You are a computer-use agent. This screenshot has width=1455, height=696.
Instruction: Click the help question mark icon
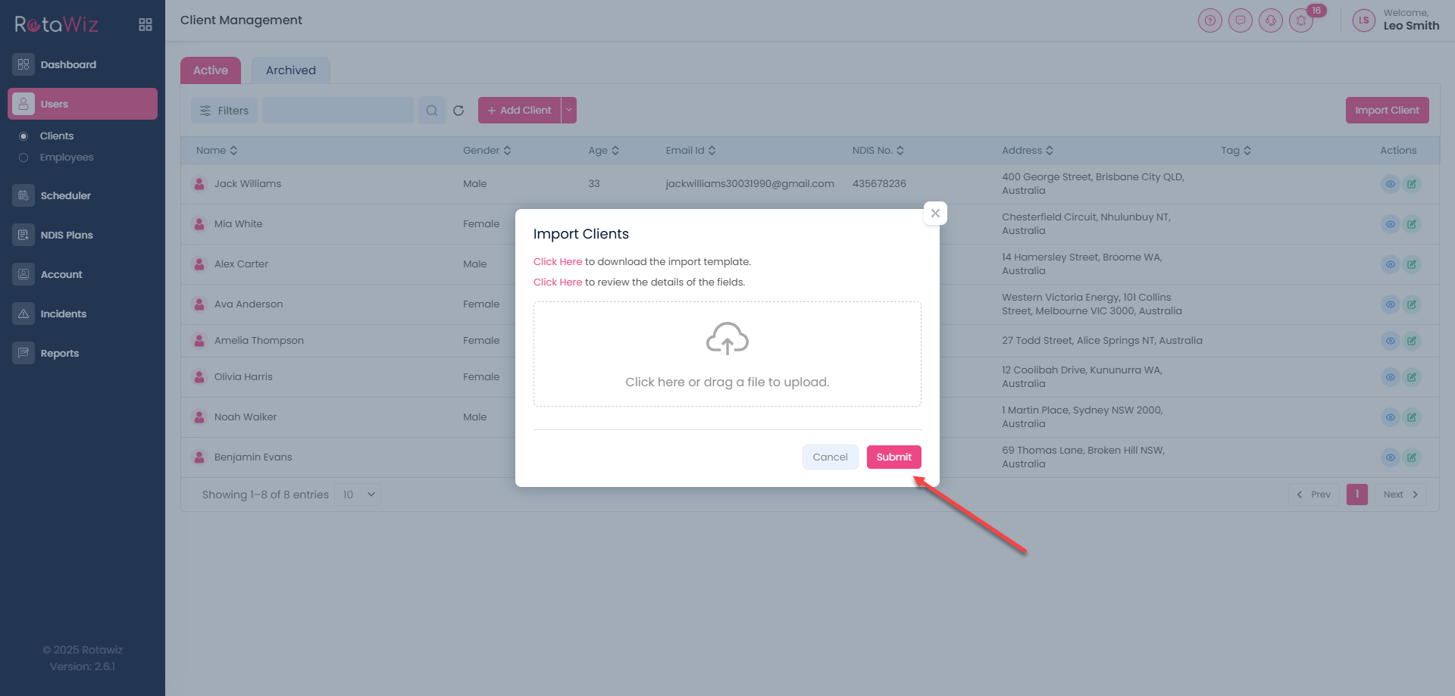click(1209, 20)
